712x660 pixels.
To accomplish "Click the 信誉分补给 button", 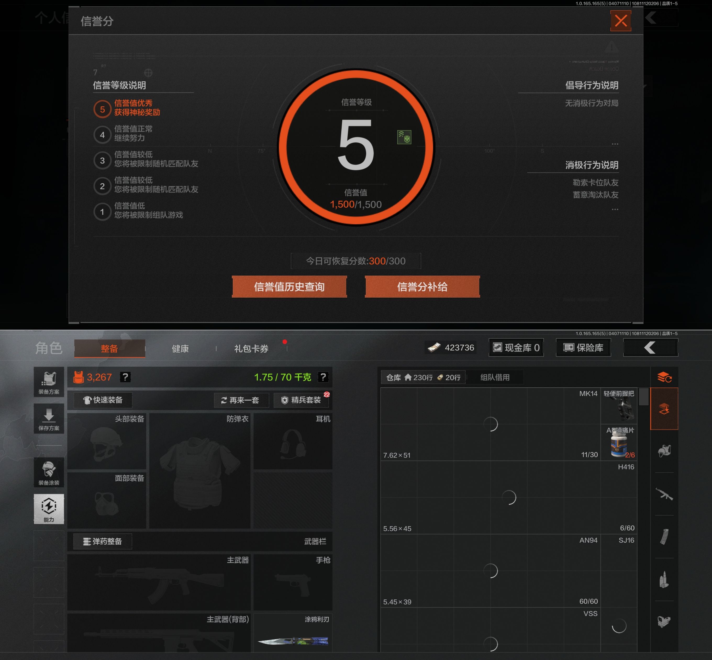I will pos(422,287).
